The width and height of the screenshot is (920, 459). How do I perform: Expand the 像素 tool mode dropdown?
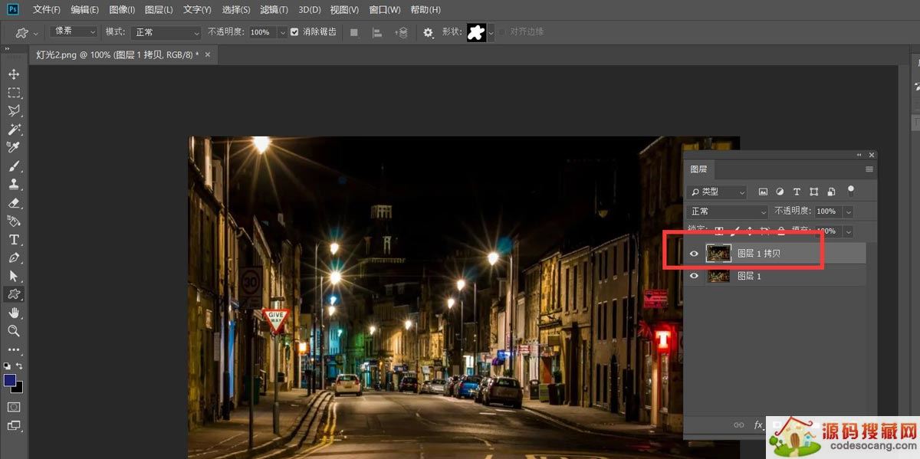(x=74, y=32)
